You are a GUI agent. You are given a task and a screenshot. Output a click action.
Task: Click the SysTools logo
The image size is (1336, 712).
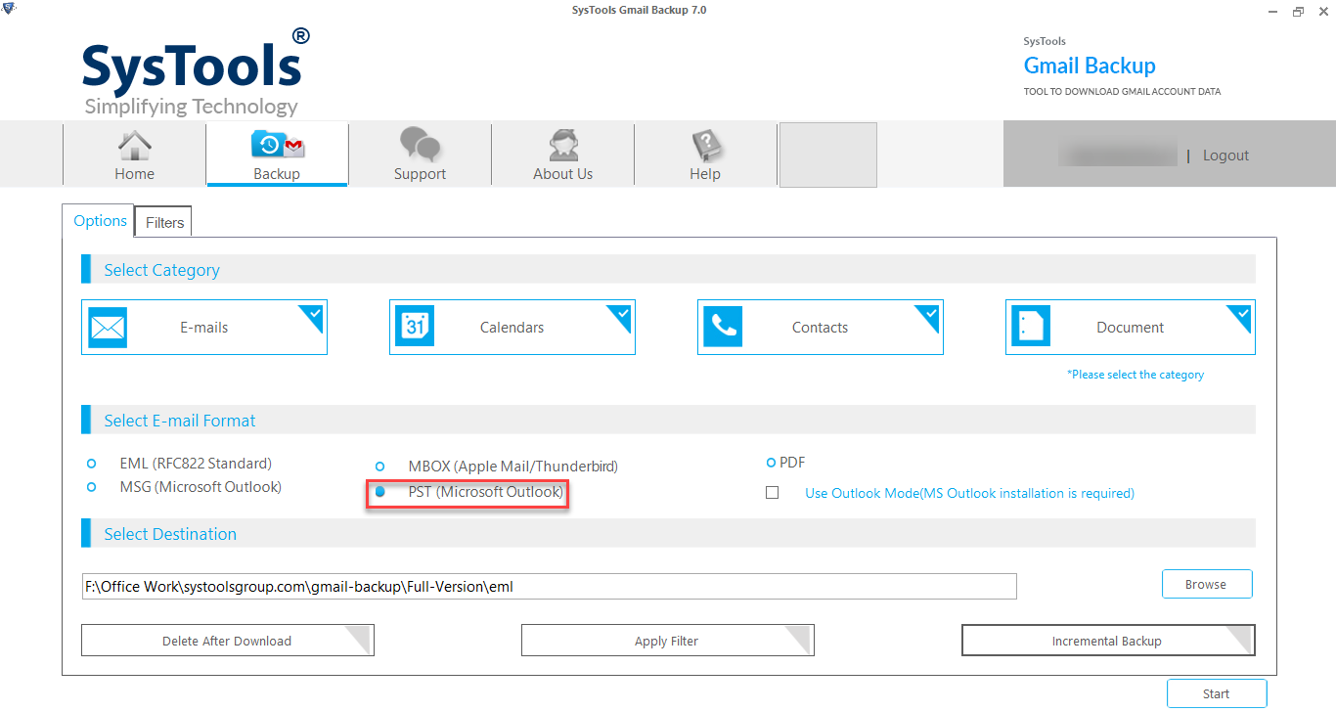196,72
